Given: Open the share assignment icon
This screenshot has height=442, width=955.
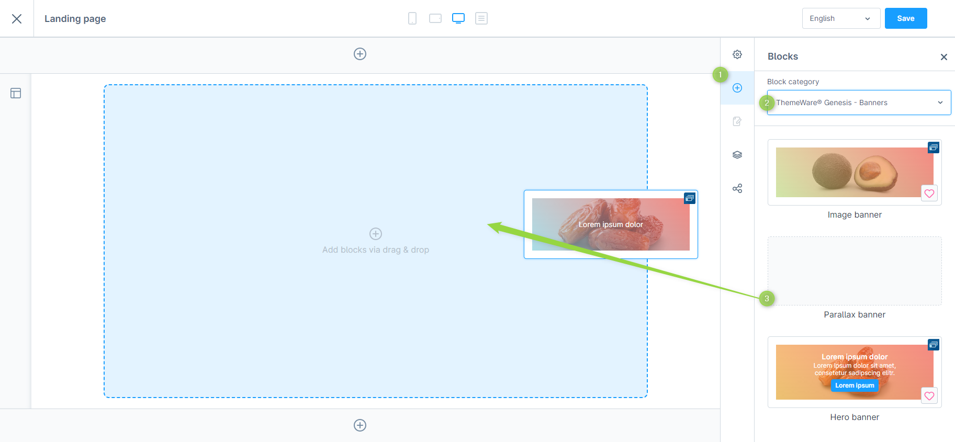Looking at the screenshot, I should point(737,188).
